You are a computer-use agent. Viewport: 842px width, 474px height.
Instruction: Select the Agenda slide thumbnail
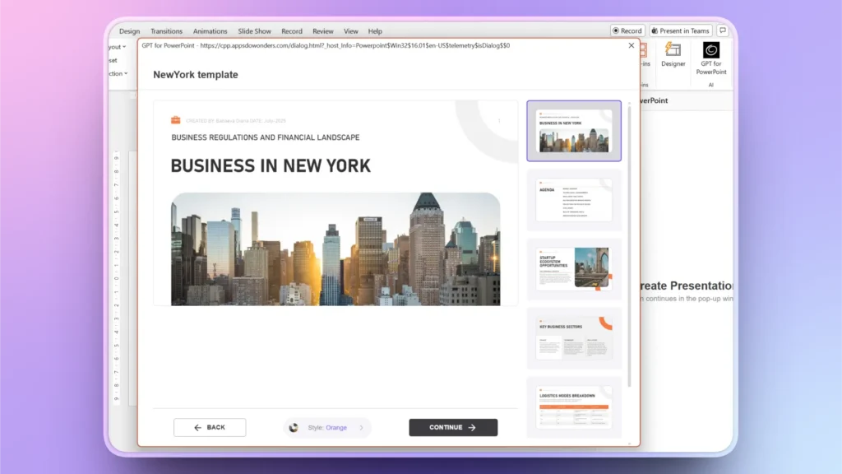point(574,200)
